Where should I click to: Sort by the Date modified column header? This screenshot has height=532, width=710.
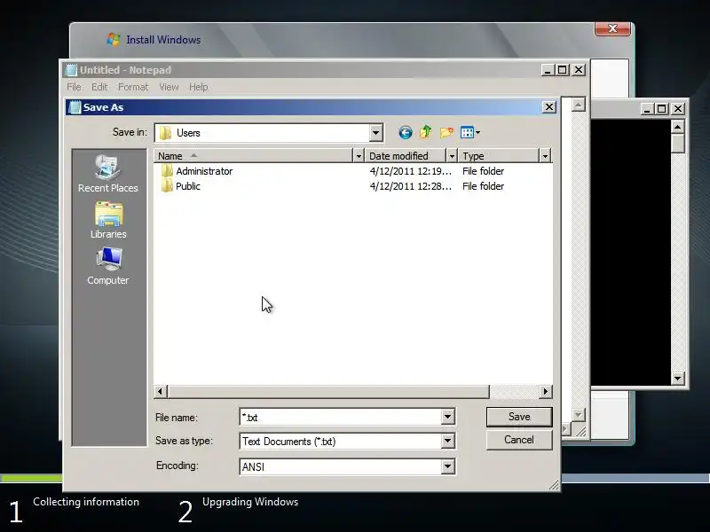tap(406, 156)
